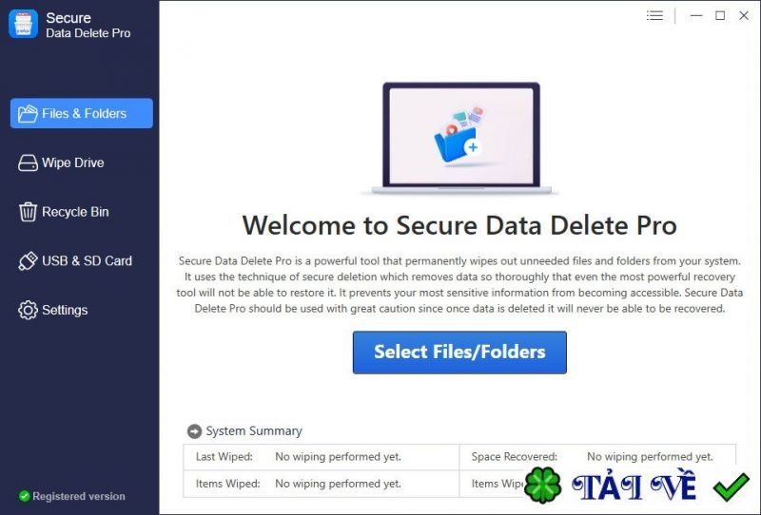Click the Wipe Drive disk icon

pyautogui.click(x=28, y=162)
